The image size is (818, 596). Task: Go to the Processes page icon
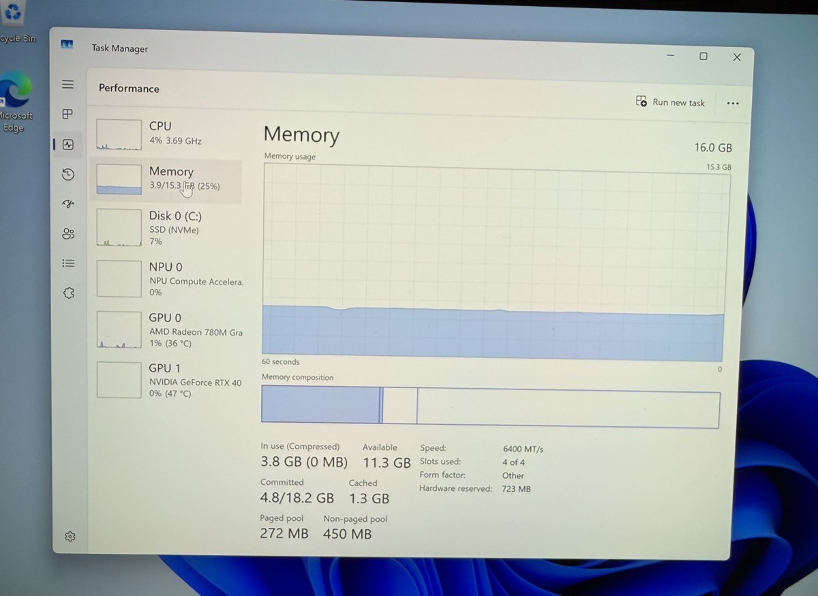point(67,114)
